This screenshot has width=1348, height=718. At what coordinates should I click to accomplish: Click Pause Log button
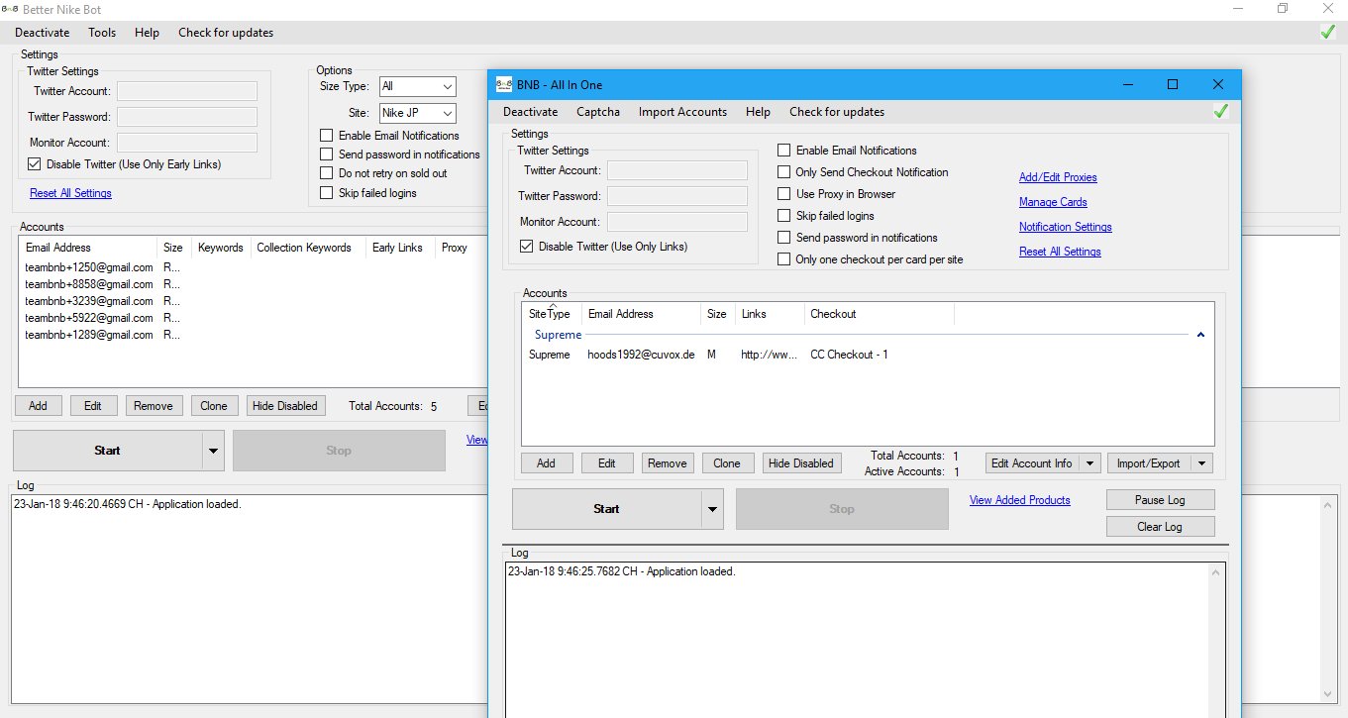pos(1160,499)
